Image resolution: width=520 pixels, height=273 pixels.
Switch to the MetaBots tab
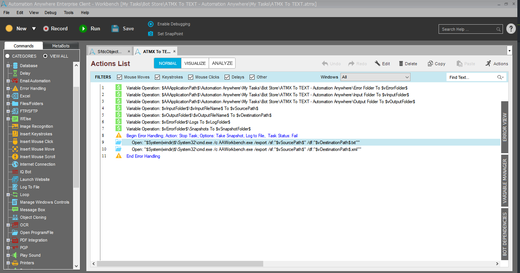pyautogui.click(x=61, y=46)
